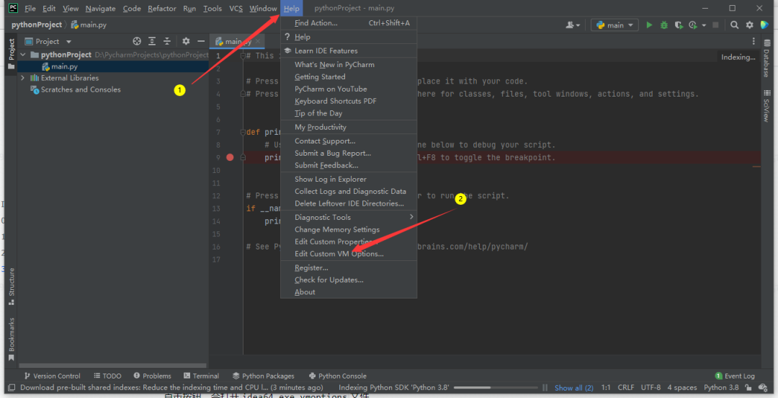Toggle breakpoint on line 9
Screen dimensions: 778x398
click(230, 157)
